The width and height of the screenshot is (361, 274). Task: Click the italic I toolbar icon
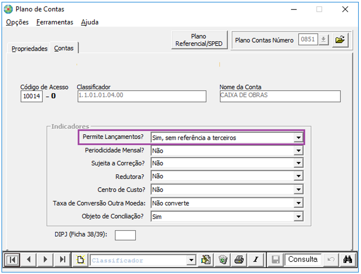pos(256,260)
